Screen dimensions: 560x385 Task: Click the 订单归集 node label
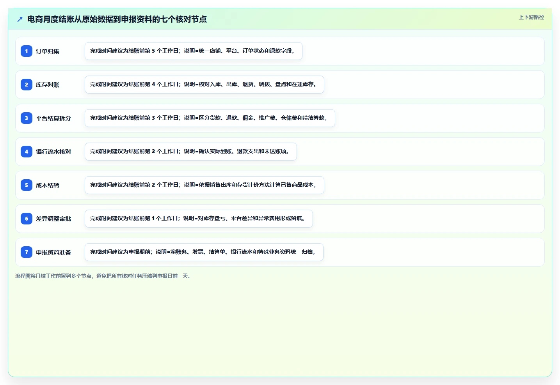48,51
